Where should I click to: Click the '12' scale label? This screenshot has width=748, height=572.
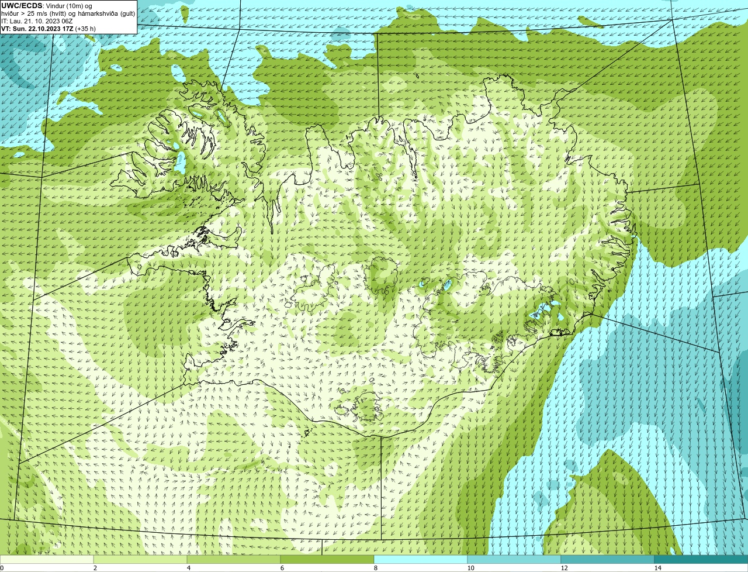click(564, 568)
